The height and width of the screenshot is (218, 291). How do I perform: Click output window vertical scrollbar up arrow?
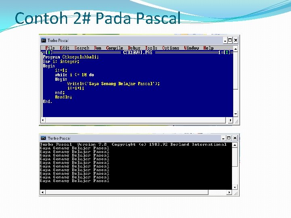235,145
